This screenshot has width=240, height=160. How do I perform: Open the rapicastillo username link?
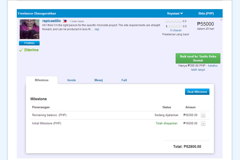[51, 21]
